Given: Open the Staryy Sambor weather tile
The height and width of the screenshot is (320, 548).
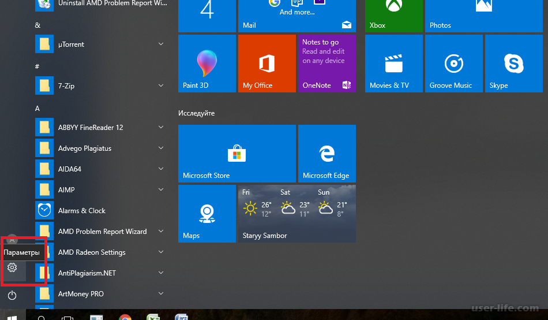Looking at the screenshot, I should (x=297, y=214).
